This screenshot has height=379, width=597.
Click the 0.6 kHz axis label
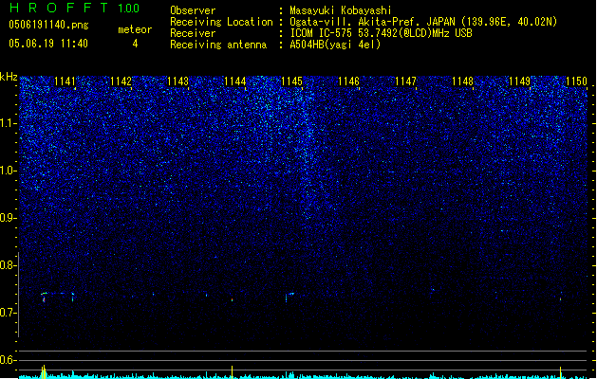click(x=8, y=360)
